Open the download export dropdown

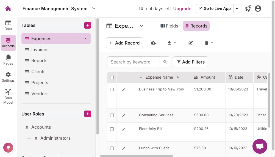(x=171, y=43)
